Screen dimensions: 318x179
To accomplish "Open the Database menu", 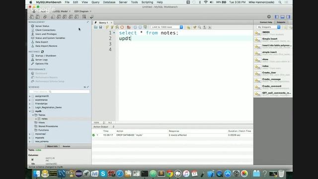I will coord(109,2).
